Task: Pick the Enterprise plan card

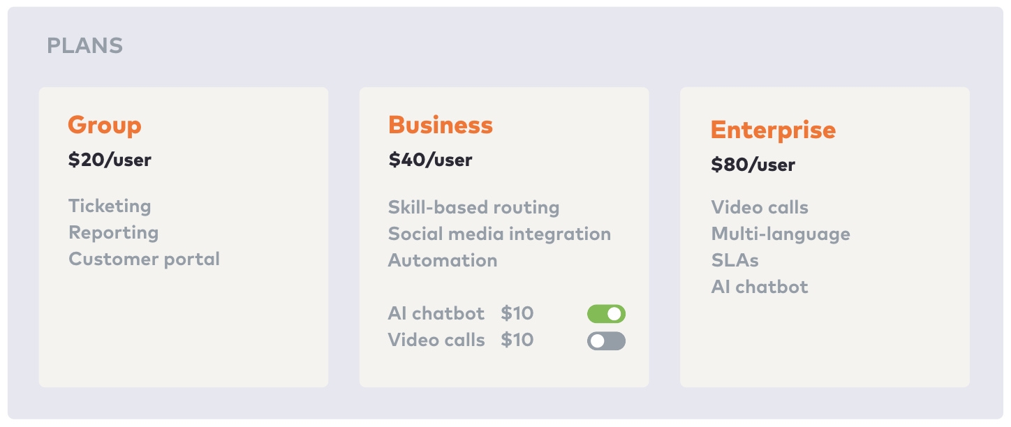Action: pyautogui.click(x=825, y=237)
